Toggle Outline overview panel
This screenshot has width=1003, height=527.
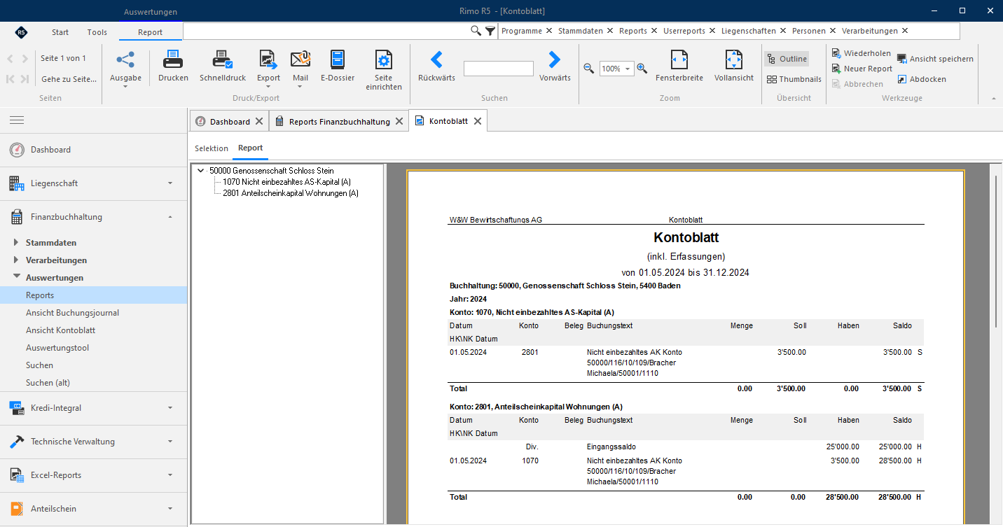click(787, 59)
